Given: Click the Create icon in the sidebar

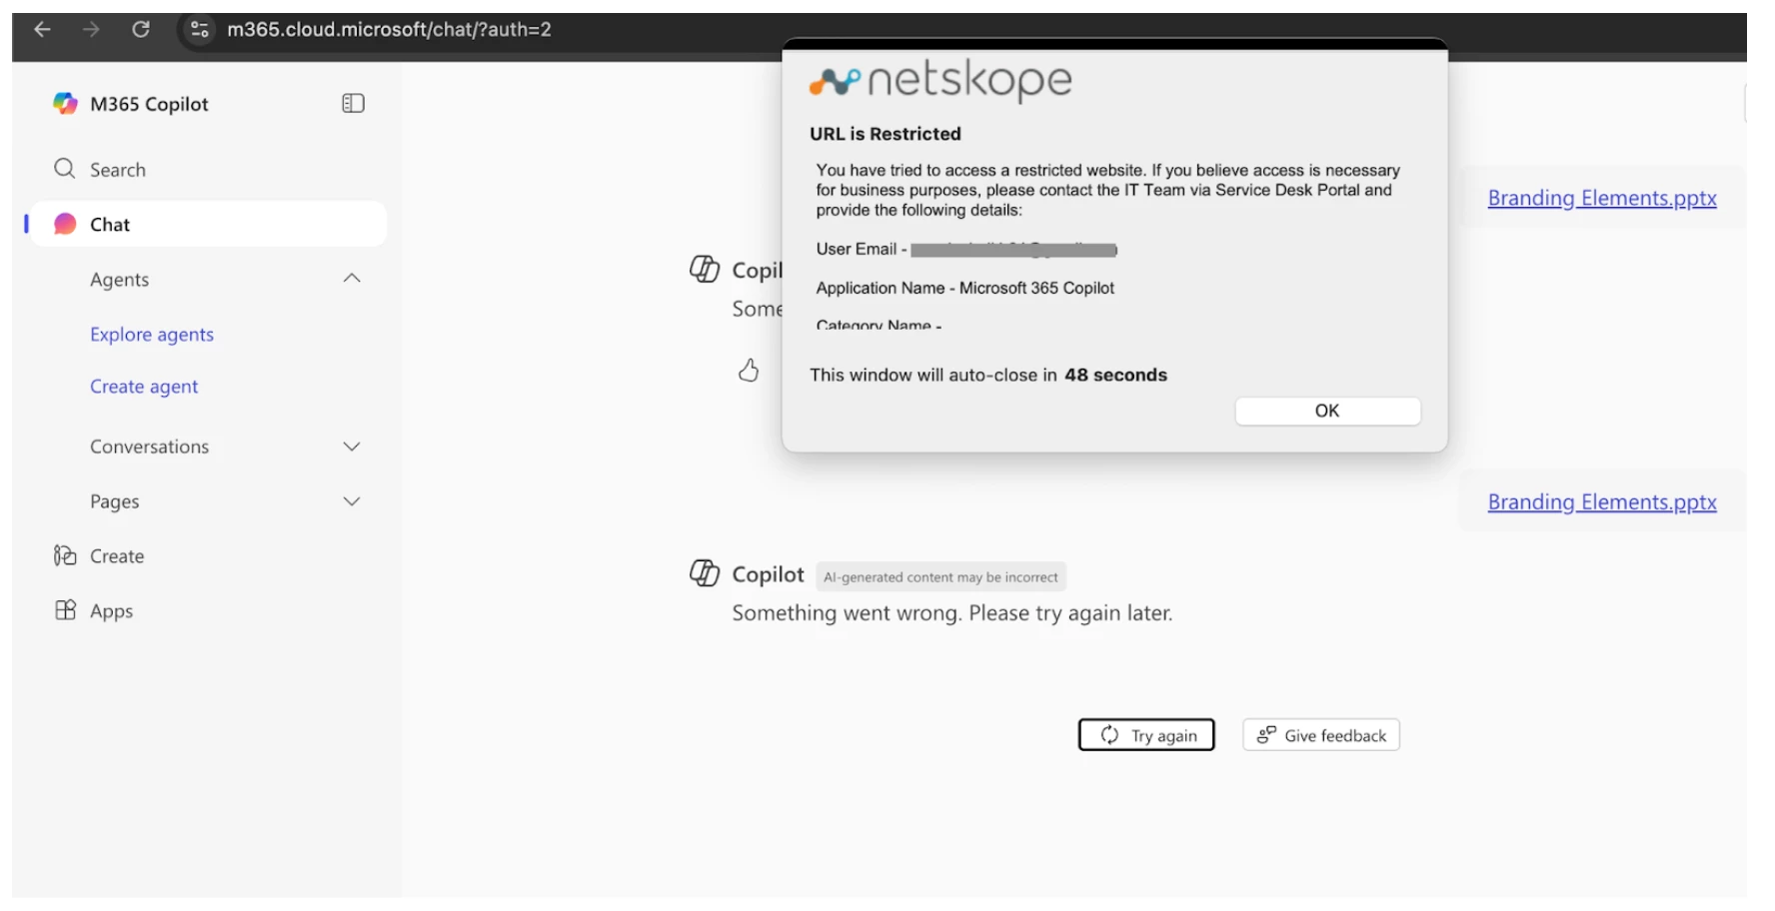Looking at the screenshot, I should pos(65,555).
